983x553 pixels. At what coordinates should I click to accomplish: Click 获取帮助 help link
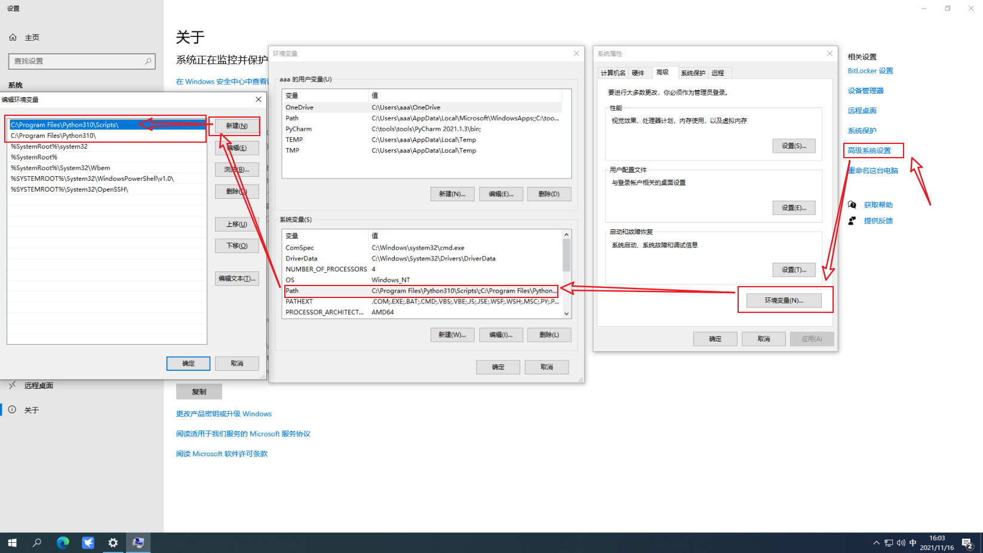pyautogui.click(x=878, y=205)
